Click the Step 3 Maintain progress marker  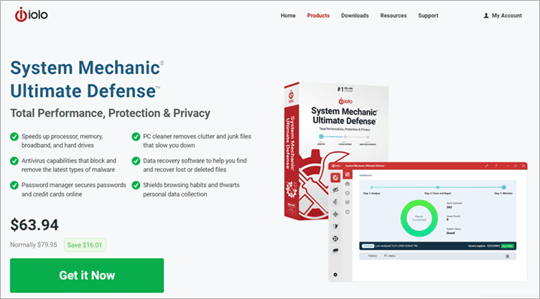[x=504, y=187]
